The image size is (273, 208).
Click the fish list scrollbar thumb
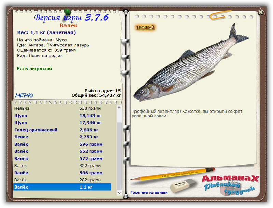click(119, 156)
